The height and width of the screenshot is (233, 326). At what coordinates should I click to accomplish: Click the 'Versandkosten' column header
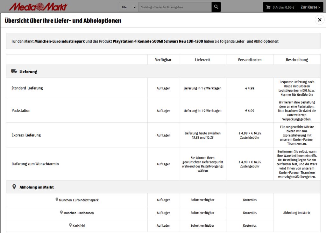[x=250, y=59]
